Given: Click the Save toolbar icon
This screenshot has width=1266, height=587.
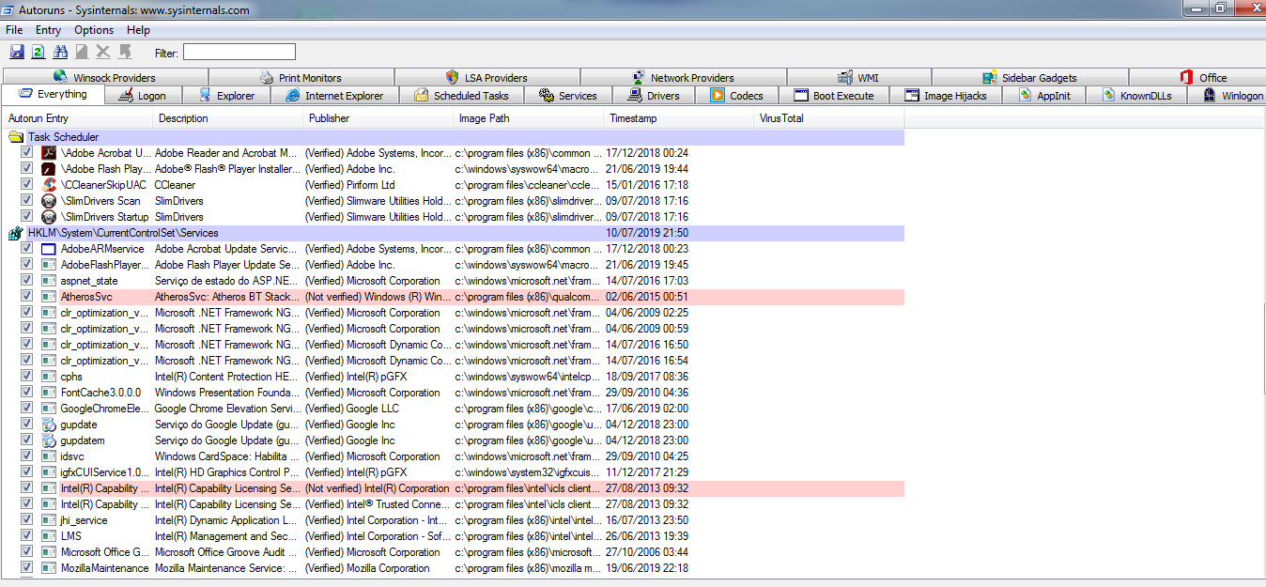Looking at the screenshot, I should pyautogui.click(x=17, y=52).
